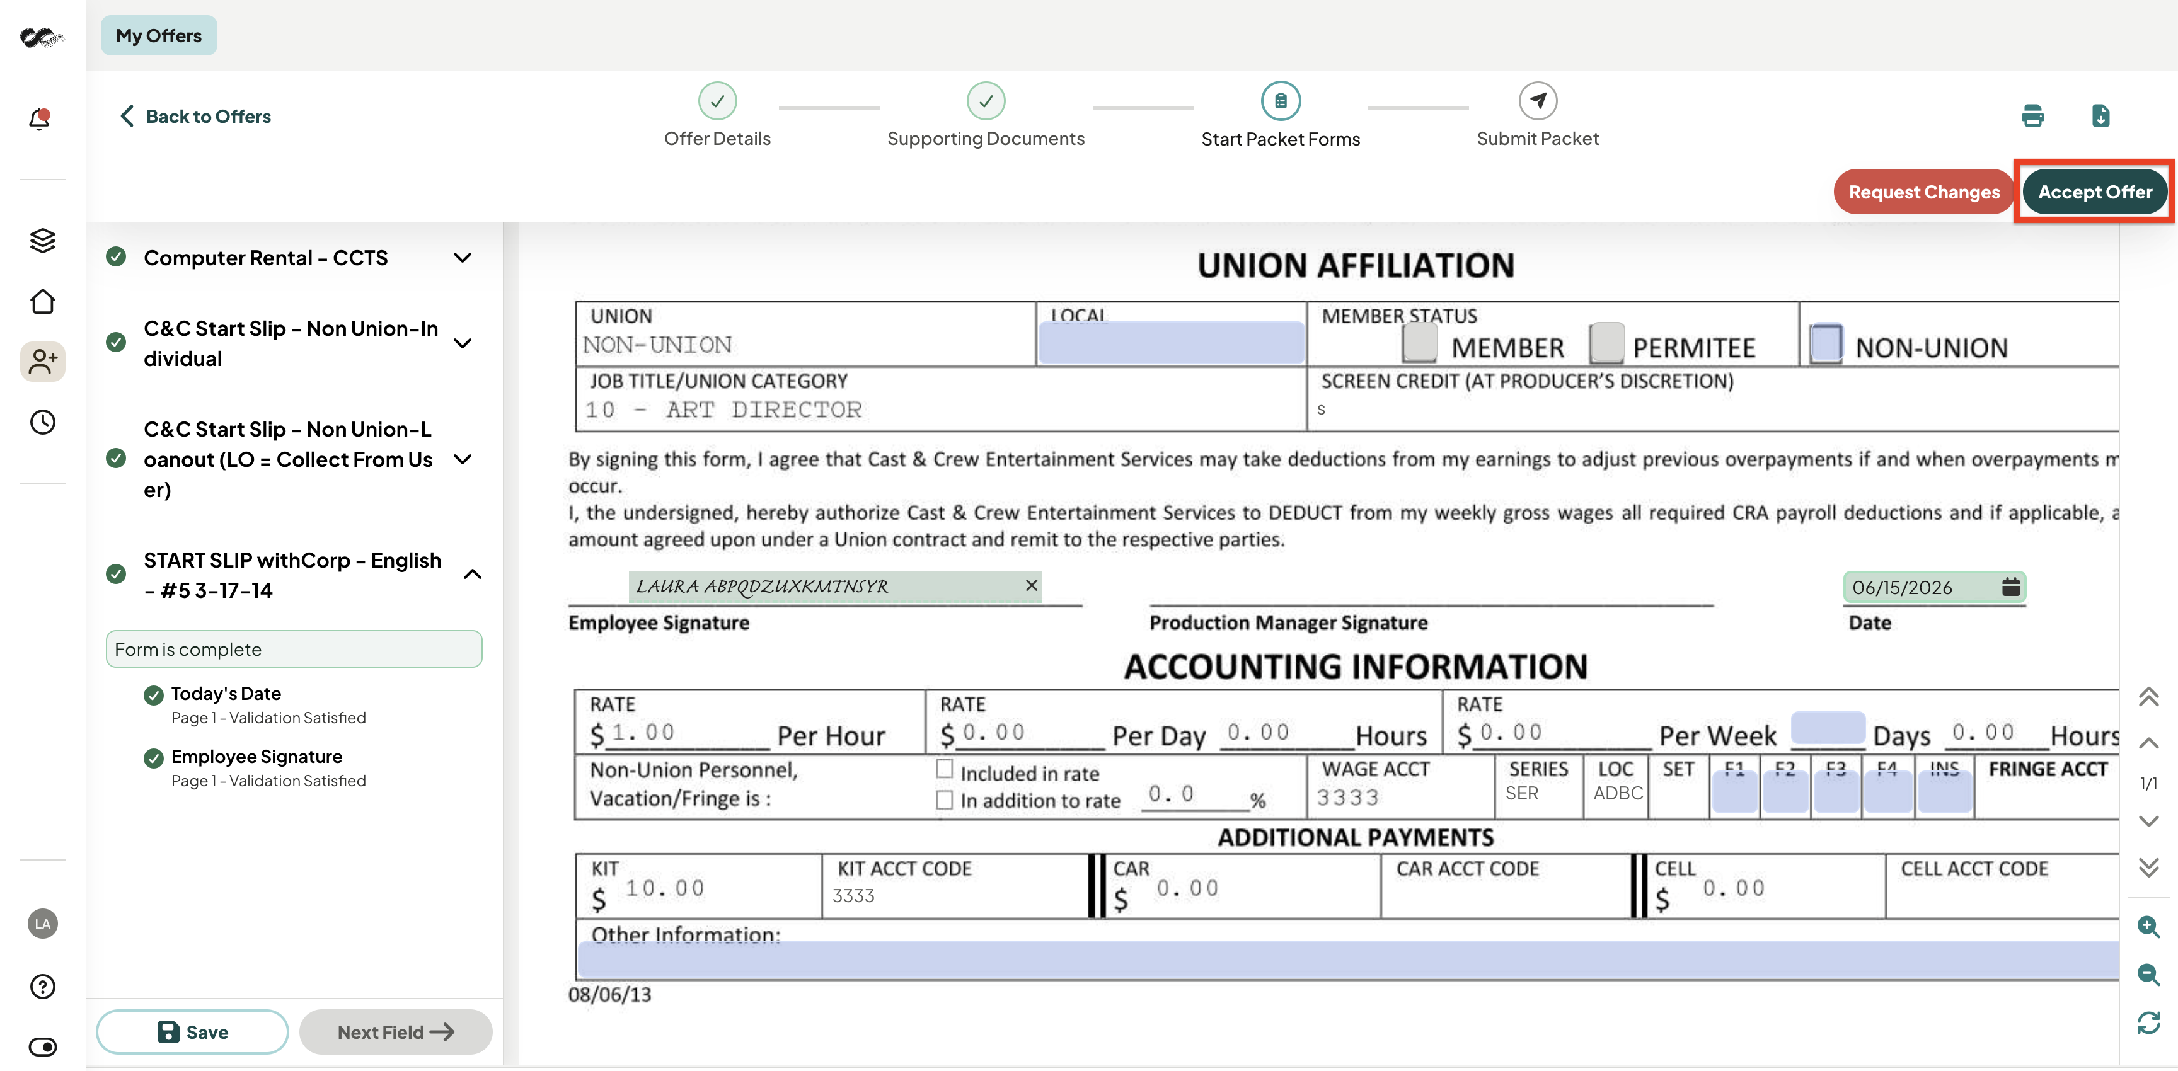2178x1071 pixels.
Task: Go to next page down arrow
Action: (x=2148, y=821)
